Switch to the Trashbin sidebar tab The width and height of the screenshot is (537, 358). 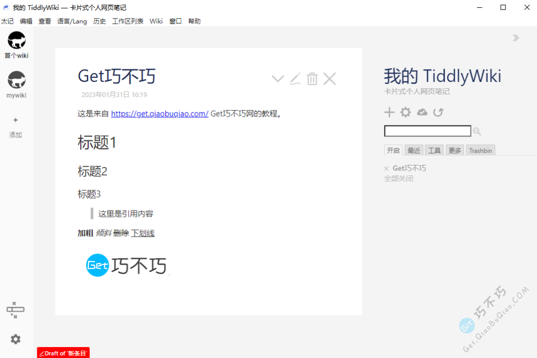click(x=480, y=150)
